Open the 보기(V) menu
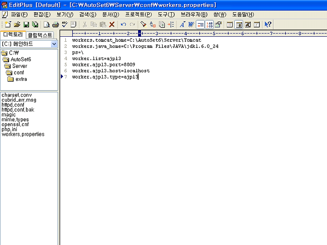The height and width of the screenshot is (245, 327). 65,15
